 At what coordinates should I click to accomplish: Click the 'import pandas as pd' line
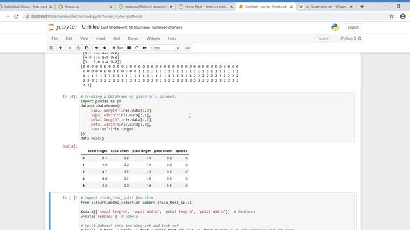pyautogui.click(x=101, y=101)
